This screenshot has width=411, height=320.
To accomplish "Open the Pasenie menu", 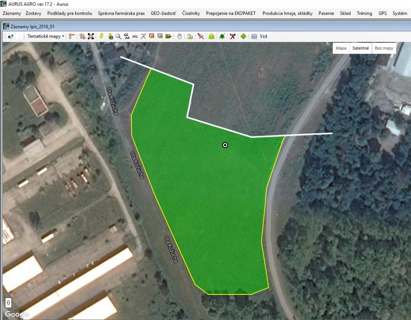I will (326, 14).
